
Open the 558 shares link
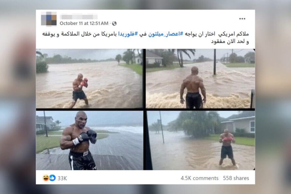coord(236,178)
